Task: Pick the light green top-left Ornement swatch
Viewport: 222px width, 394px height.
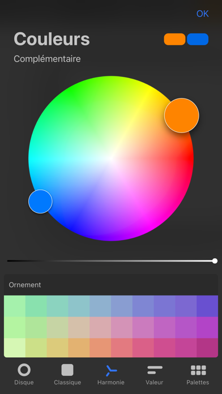Action: [x=15, y=306]
